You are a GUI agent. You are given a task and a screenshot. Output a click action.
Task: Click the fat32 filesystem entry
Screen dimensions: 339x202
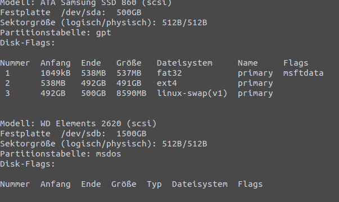(169, 73)
